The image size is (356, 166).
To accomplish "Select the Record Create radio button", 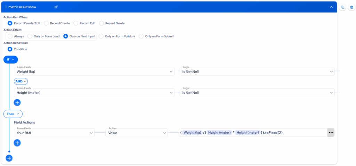I will click(x=47, y=23).
